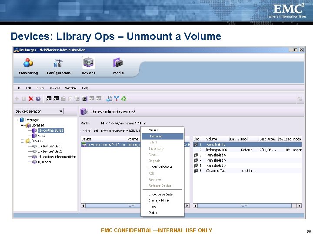Select the Cleaning Ta... row in slot 6
The image size is (313, 234).
[x=247, y=171]
